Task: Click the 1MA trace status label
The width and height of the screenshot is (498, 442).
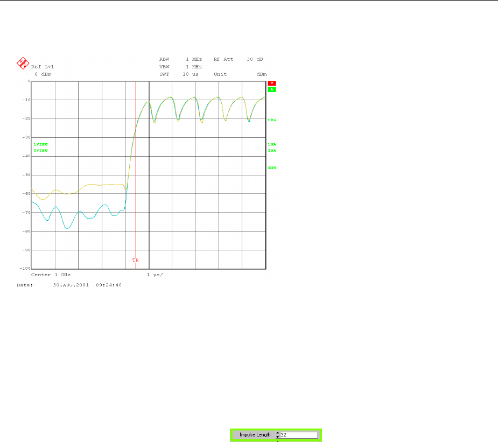Action: (272, 144)
